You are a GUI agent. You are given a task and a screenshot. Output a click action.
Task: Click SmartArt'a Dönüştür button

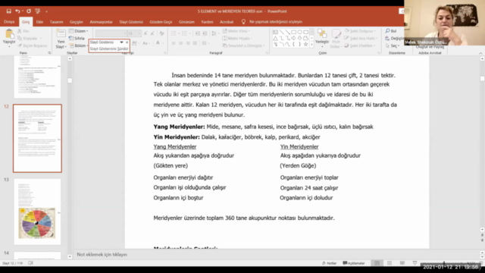click(x=244, y=45)
